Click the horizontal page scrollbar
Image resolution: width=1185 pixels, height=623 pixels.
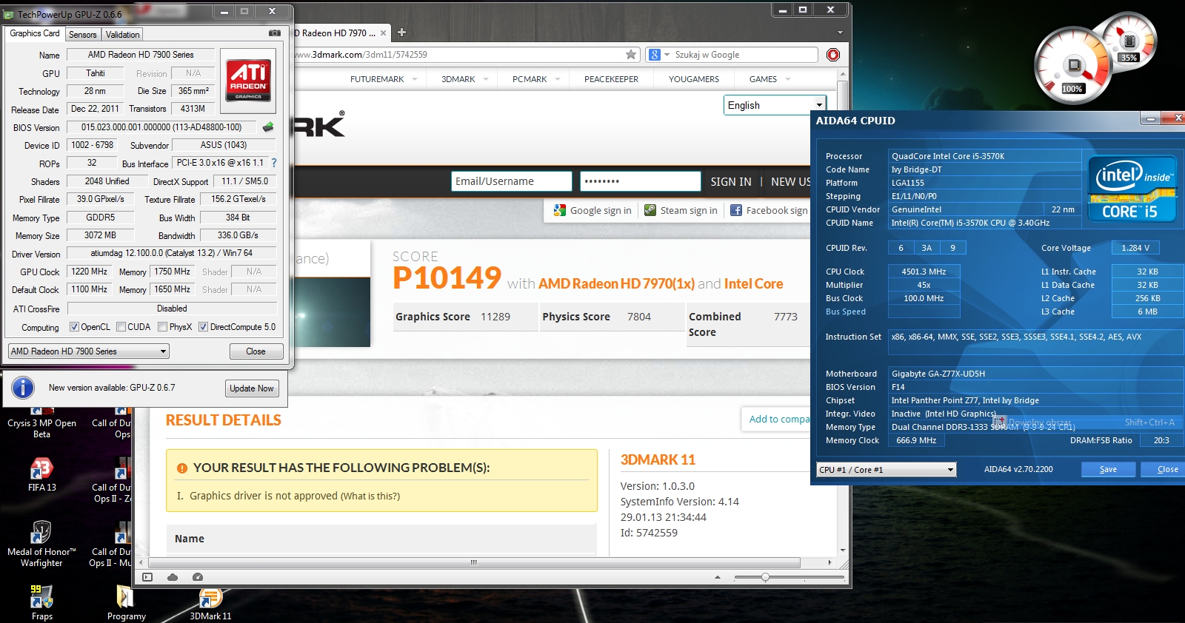(x=474, y=562)
